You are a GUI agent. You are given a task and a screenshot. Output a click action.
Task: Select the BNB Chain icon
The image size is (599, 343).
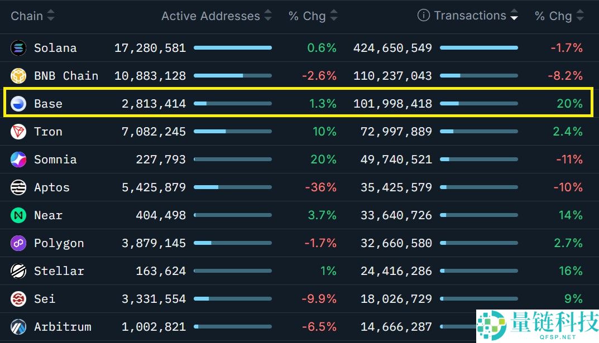point(18,76)
